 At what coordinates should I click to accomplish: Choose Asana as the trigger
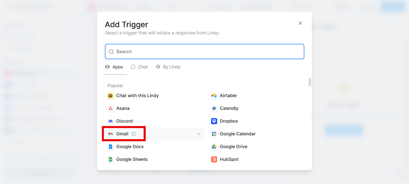tap(123, 108)
